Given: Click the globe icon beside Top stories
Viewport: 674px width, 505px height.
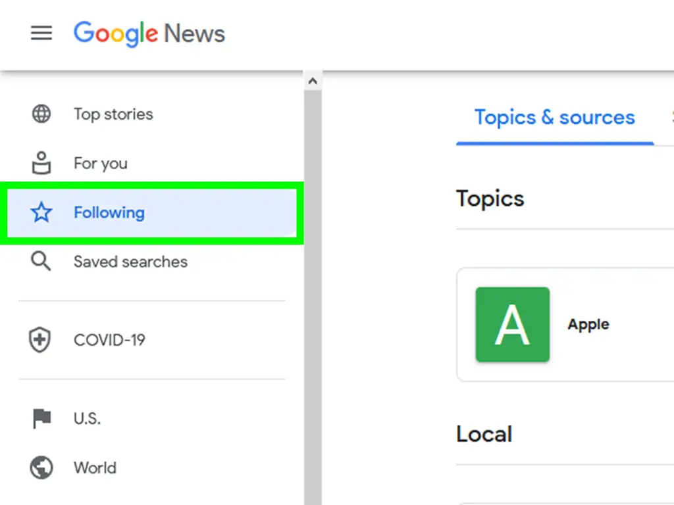Looking at the screenshot, I should click(41, 114).
